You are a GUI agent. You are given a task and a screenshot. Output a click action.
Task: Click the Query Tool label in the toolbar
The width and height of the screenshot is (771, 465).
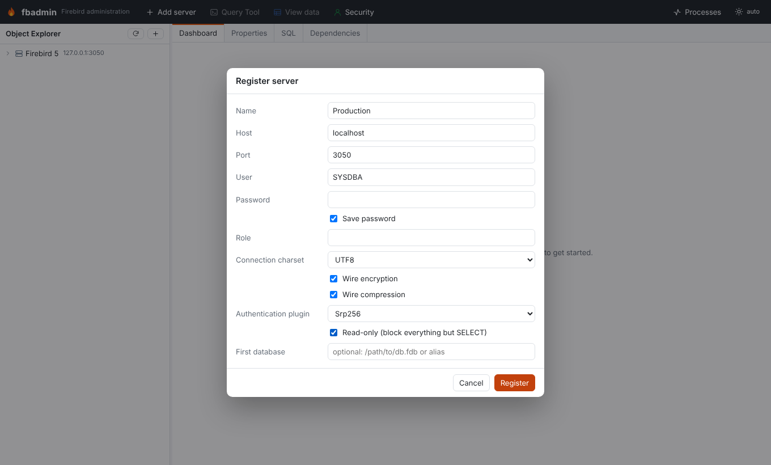(240, 12)
